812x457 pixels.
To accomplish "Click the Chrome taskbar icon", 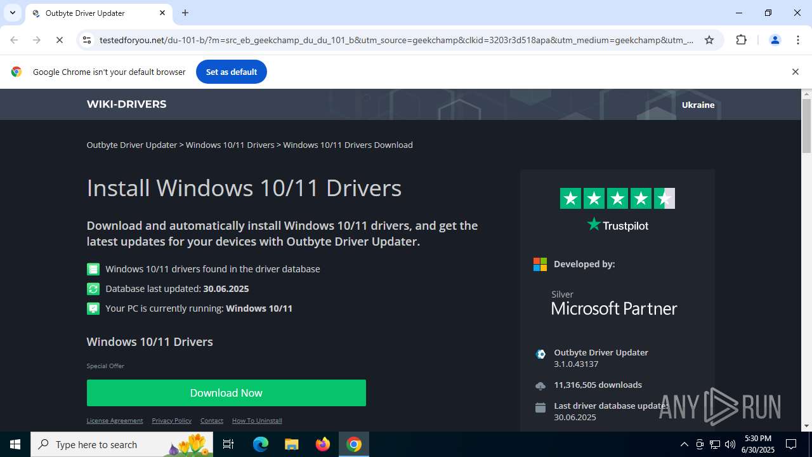I will 354,444.
